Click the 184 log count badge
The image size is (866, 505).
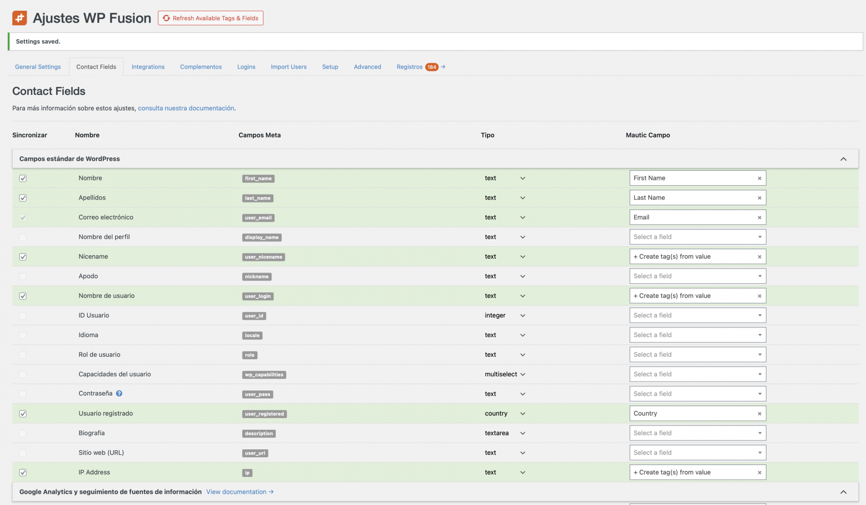pyautogui.click(x=432, y=67)
